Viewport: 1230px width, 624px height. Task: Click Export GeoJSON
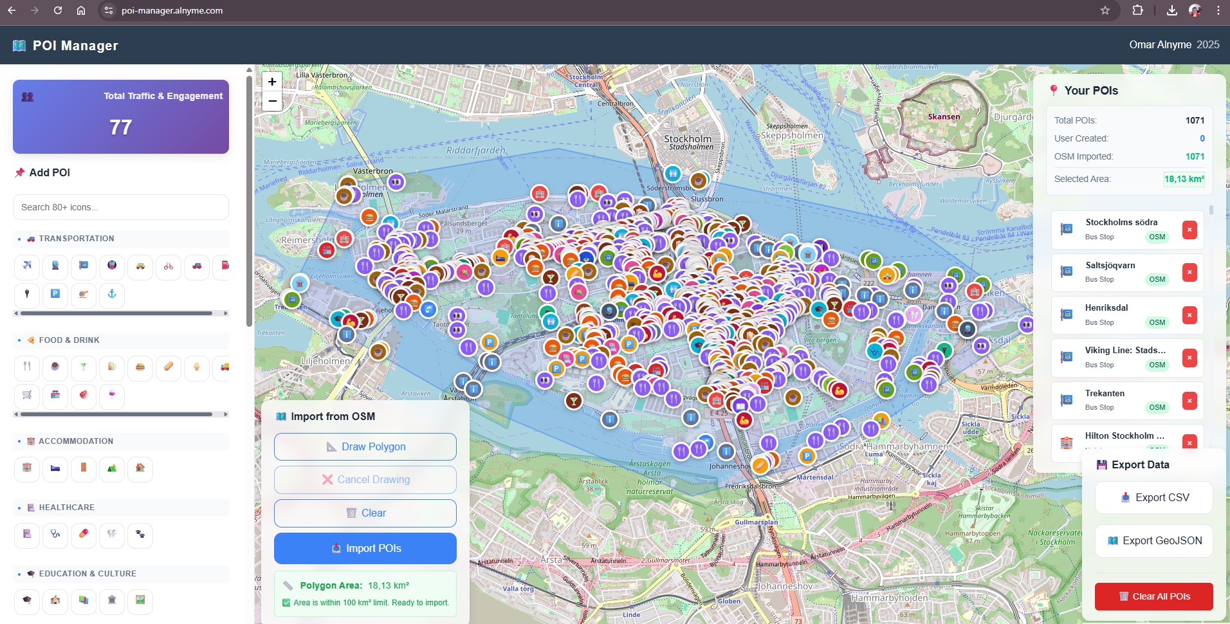pyautogui.click(x=1154, y=540)
